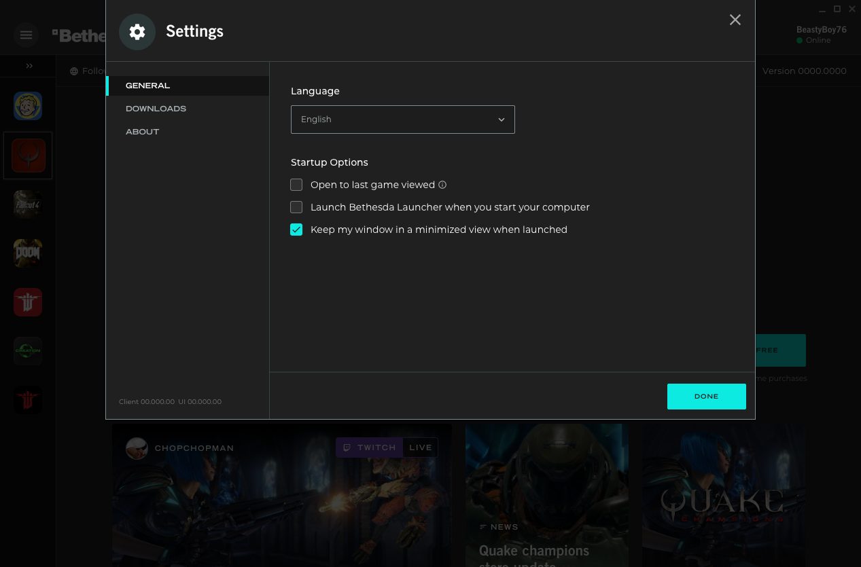The height and width of the screenshot is (567, 861).
Task: Click the Bethesda logo in header
Action: click(x=79, y=35)
